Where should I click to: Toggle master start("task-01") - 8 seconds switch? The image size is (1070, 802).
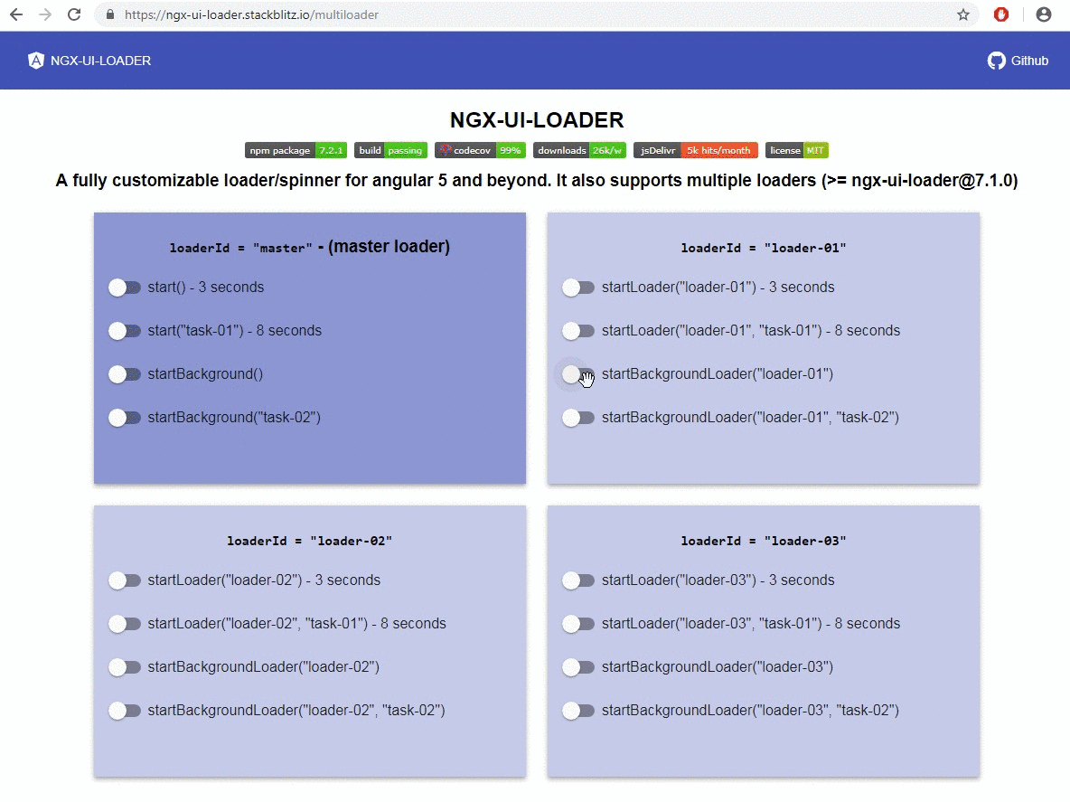click(124, 331)
